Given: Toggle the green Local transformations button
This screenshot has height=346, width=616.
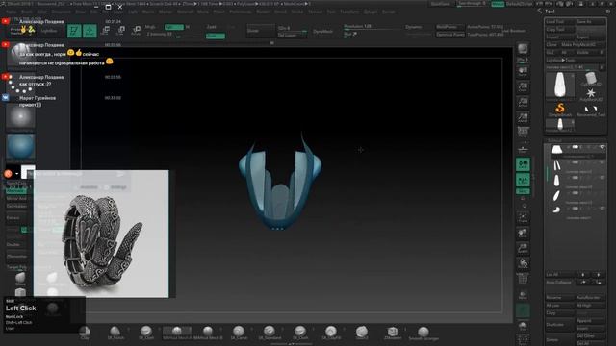Looking at the screenshot, I should click(x=523, y=164).
